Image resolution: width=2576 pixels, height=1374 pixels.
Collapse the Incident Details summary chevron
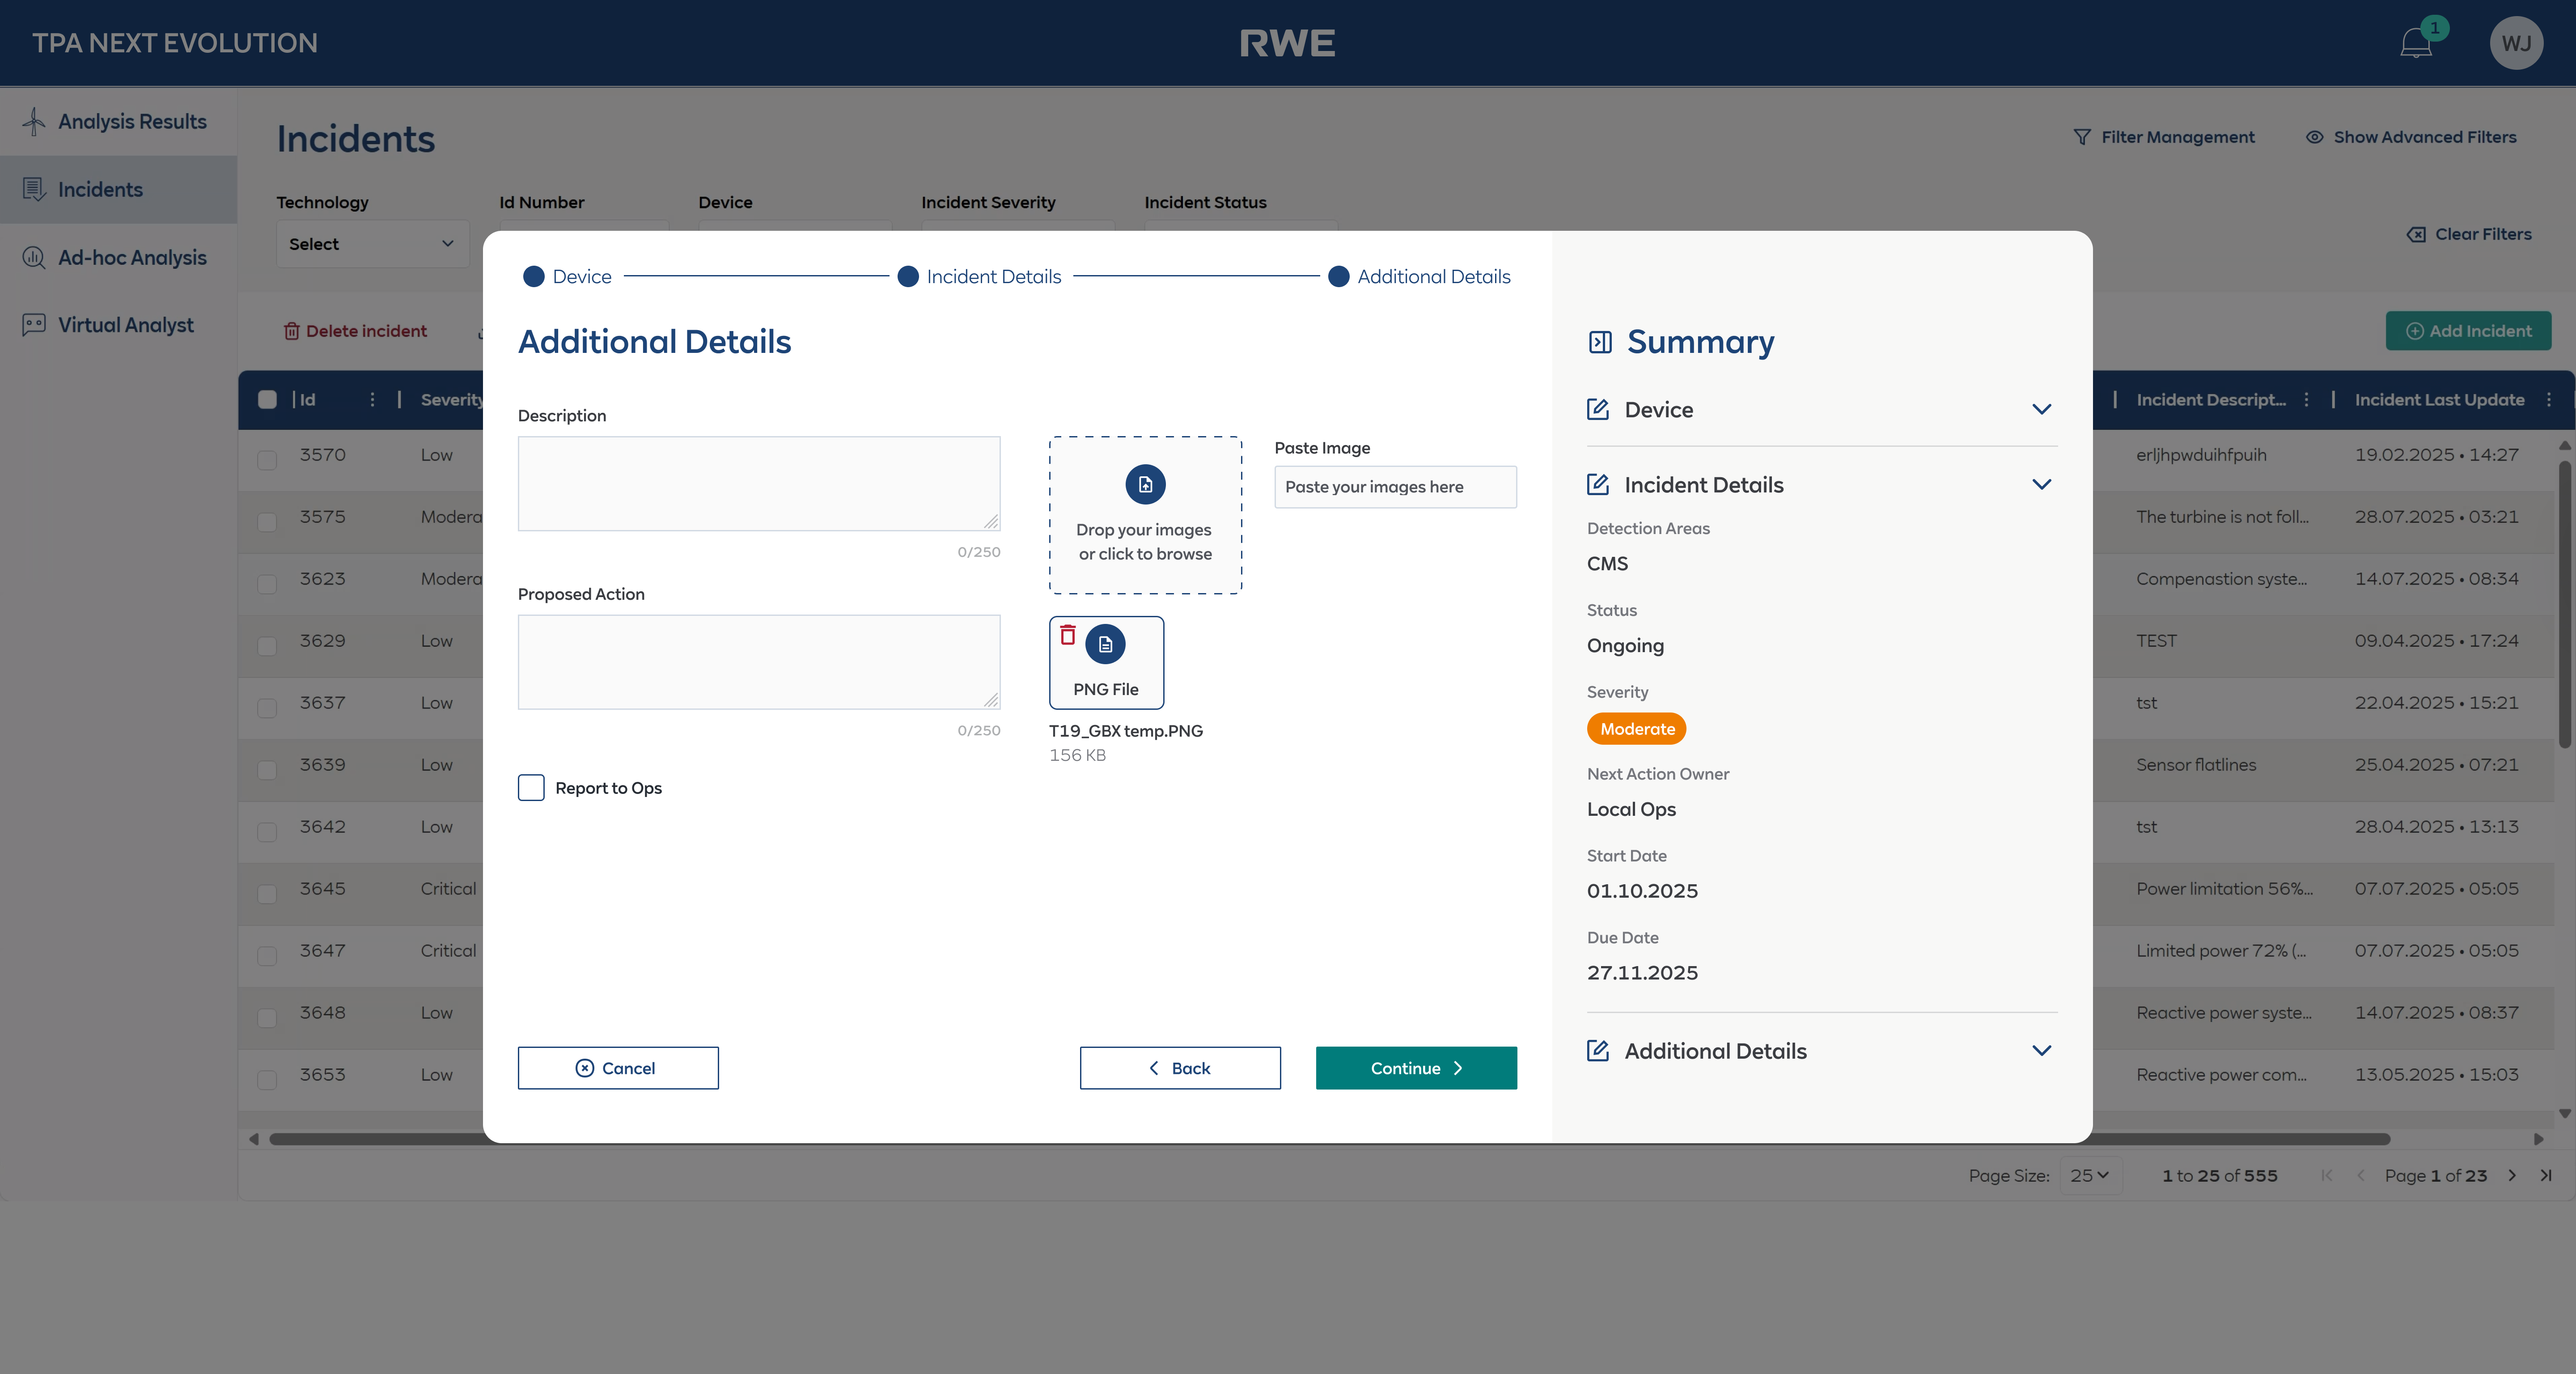point(2042,484)
